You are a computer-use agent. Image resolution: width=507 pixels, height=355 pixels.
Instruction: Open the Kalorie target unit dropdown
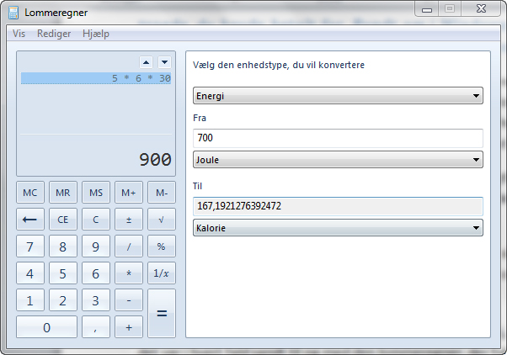click(338, 227)
